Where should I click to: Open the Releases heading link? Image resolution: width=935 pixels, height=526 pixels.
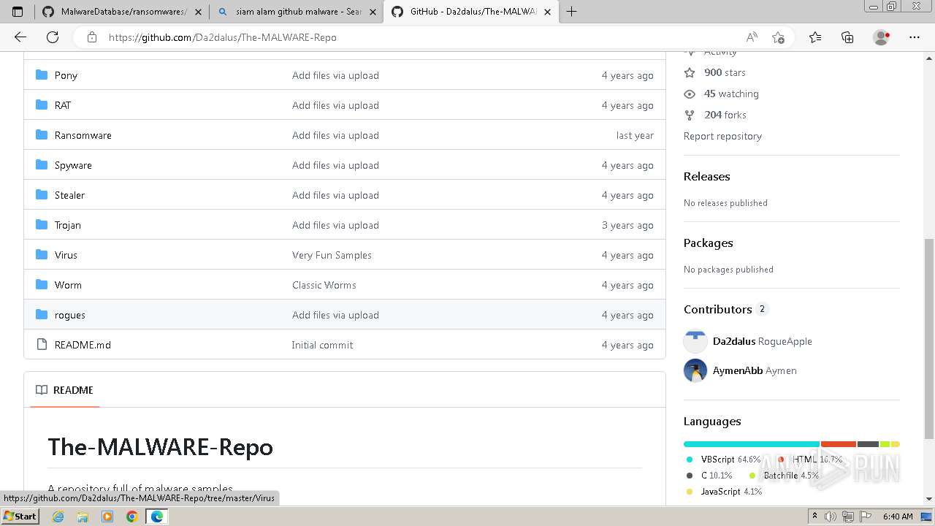tap(706, 176)
